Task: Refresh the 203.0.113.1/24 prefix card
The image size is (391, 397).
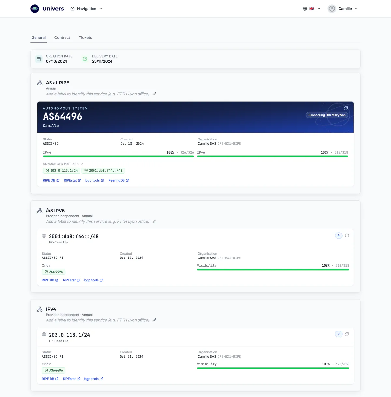Action: (x=347, y=334)
